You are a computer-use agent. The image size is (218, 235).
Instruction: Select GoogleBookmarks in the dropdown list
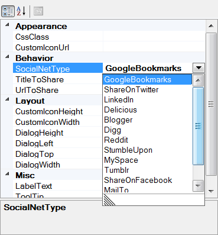coord(147,79)
